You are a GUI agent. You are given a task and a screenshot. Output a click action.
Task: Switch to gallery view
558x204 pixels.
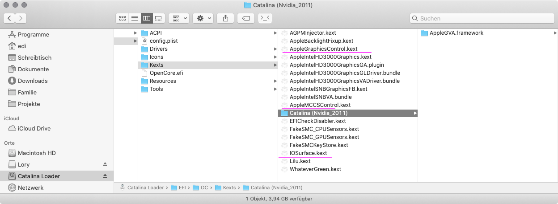(159, 18)
